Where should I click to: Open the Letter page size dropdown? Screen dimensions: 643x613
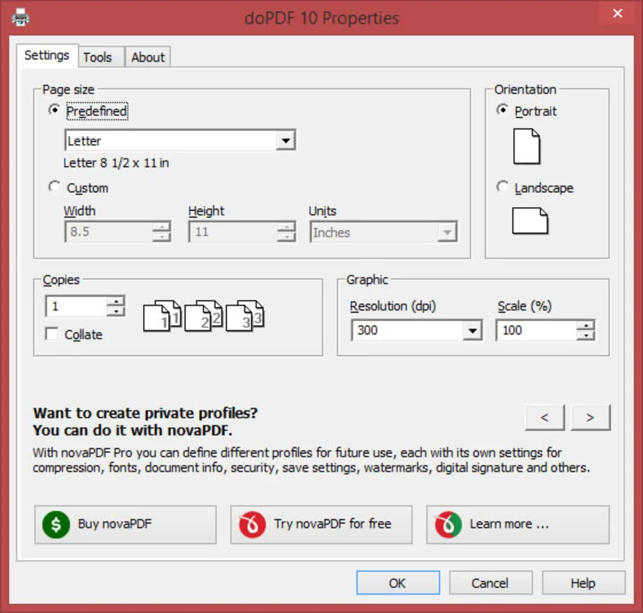pyautogui.click(x=286, y=140)
